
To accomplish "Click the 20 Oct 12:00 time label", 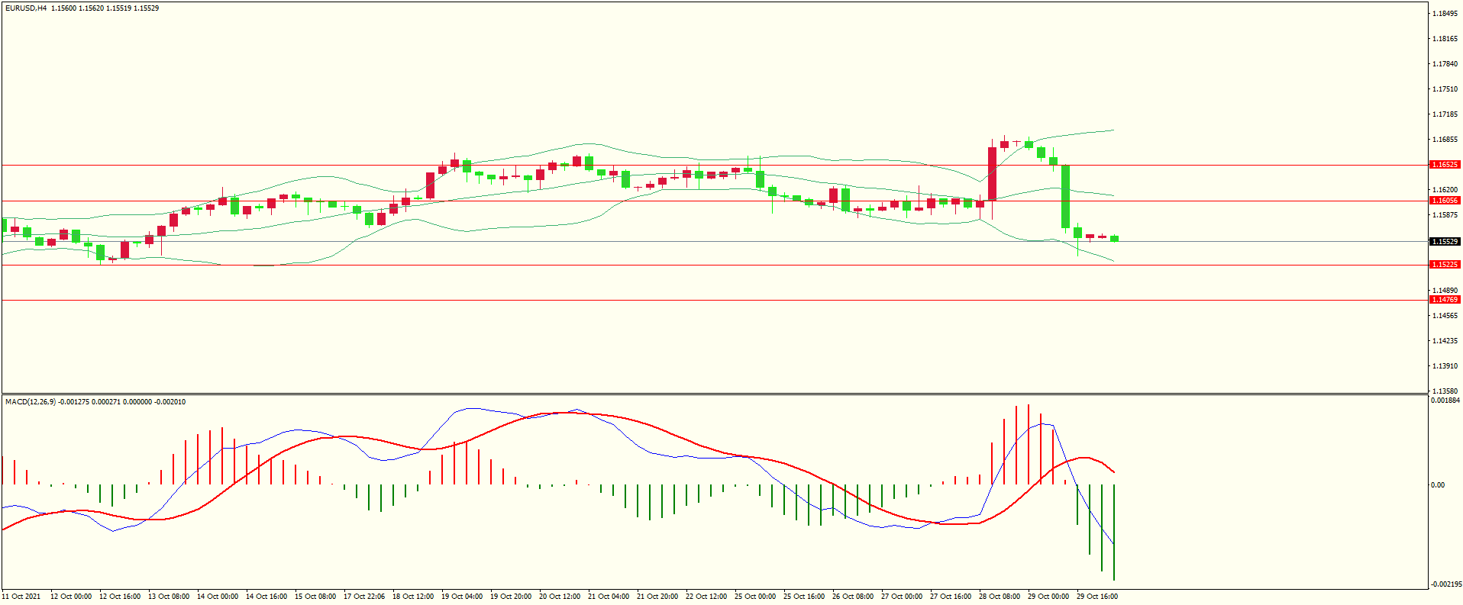I will pos(560,597).
